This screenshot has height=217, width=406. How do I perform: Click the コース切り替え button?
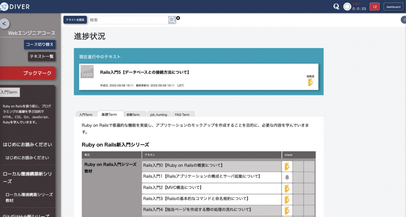[40, 44]
